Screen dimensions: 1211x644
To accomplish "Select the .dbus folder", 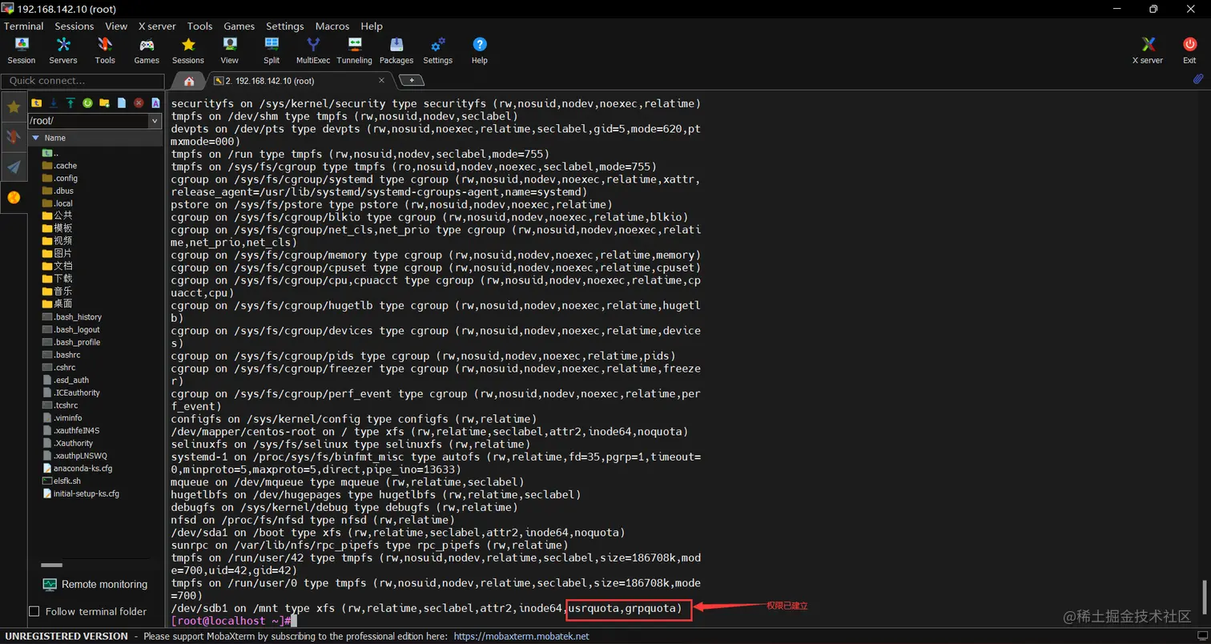I will pos(58,191).
